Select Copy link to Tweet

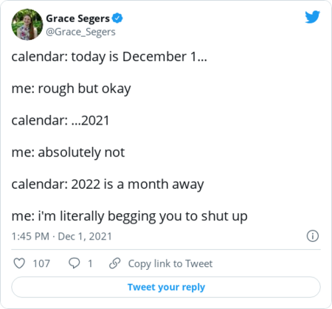[x=170, y=263]
